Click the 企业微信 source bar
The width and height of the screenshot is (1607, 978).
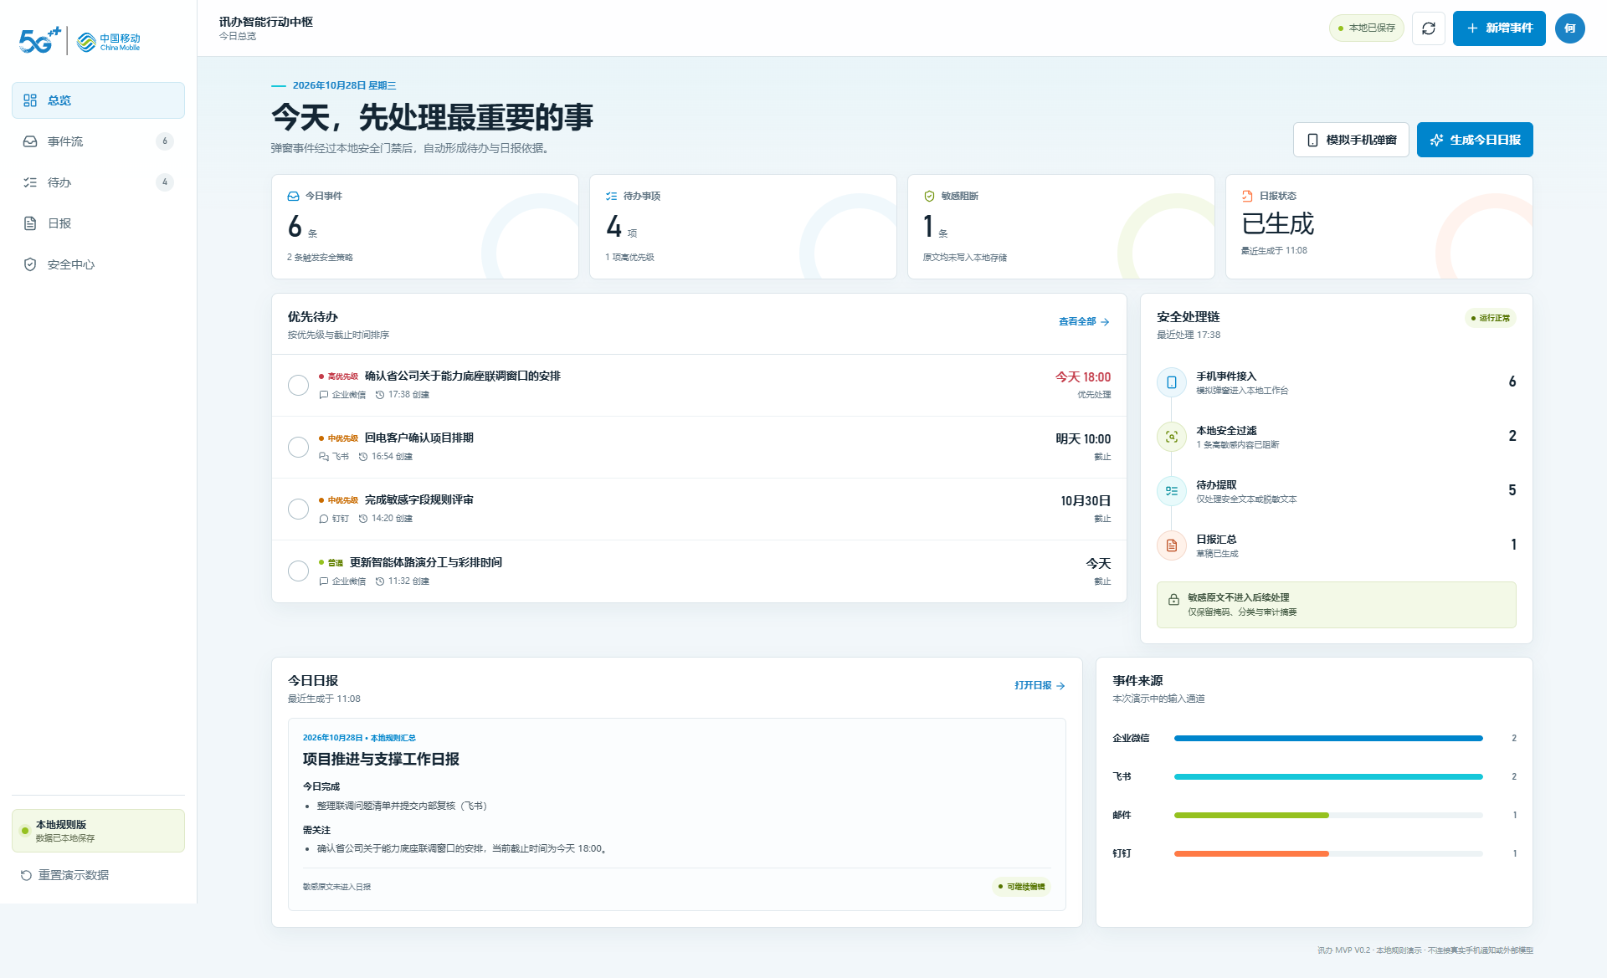click(1328, 738)
